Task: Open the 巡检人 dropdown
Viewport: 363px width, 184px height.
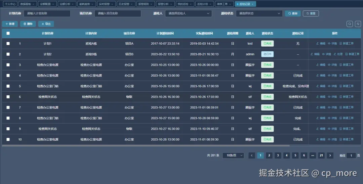Action: 189,13
